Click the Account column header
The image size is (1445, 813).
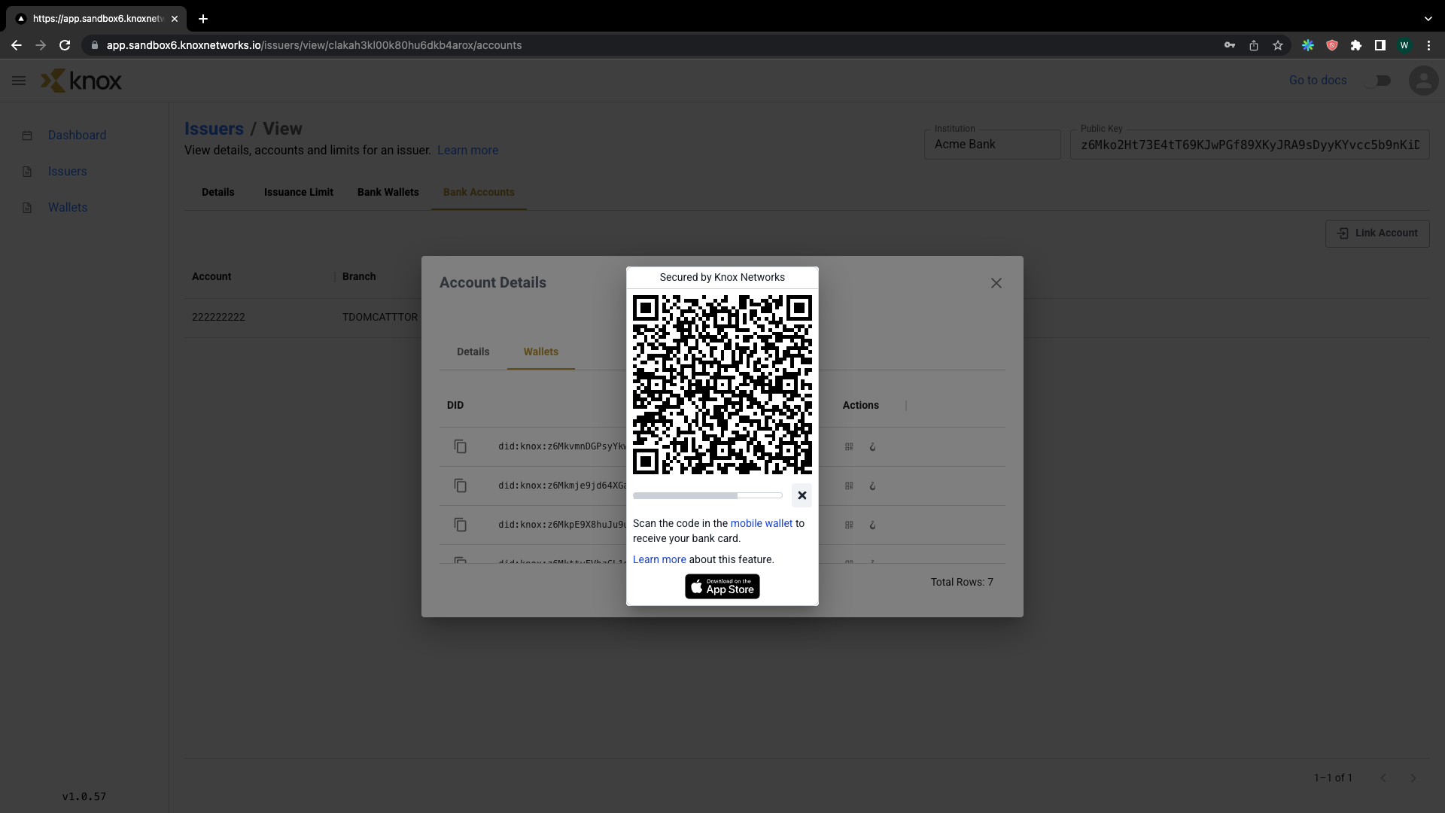coord(211,277)
